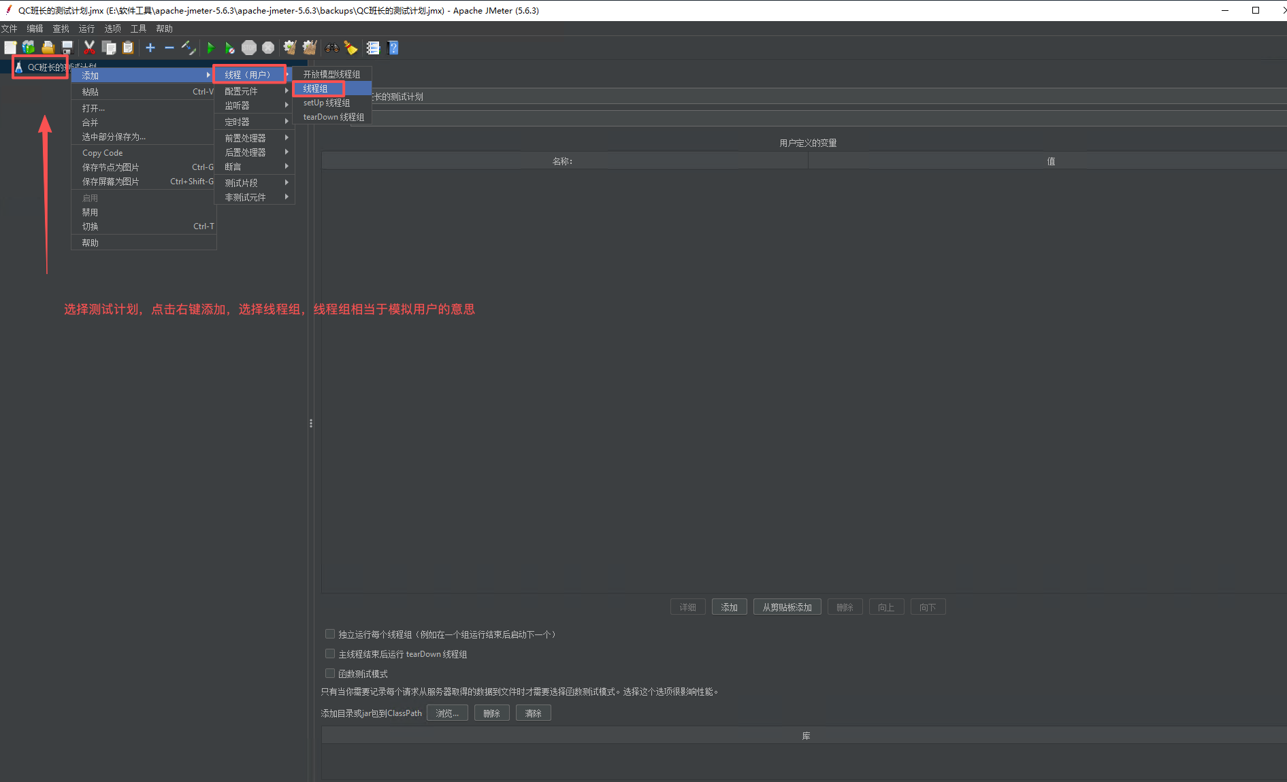Click the Toggle enable/disable icon
Viewport: 1287px width, 782px height.
point(189,48)
